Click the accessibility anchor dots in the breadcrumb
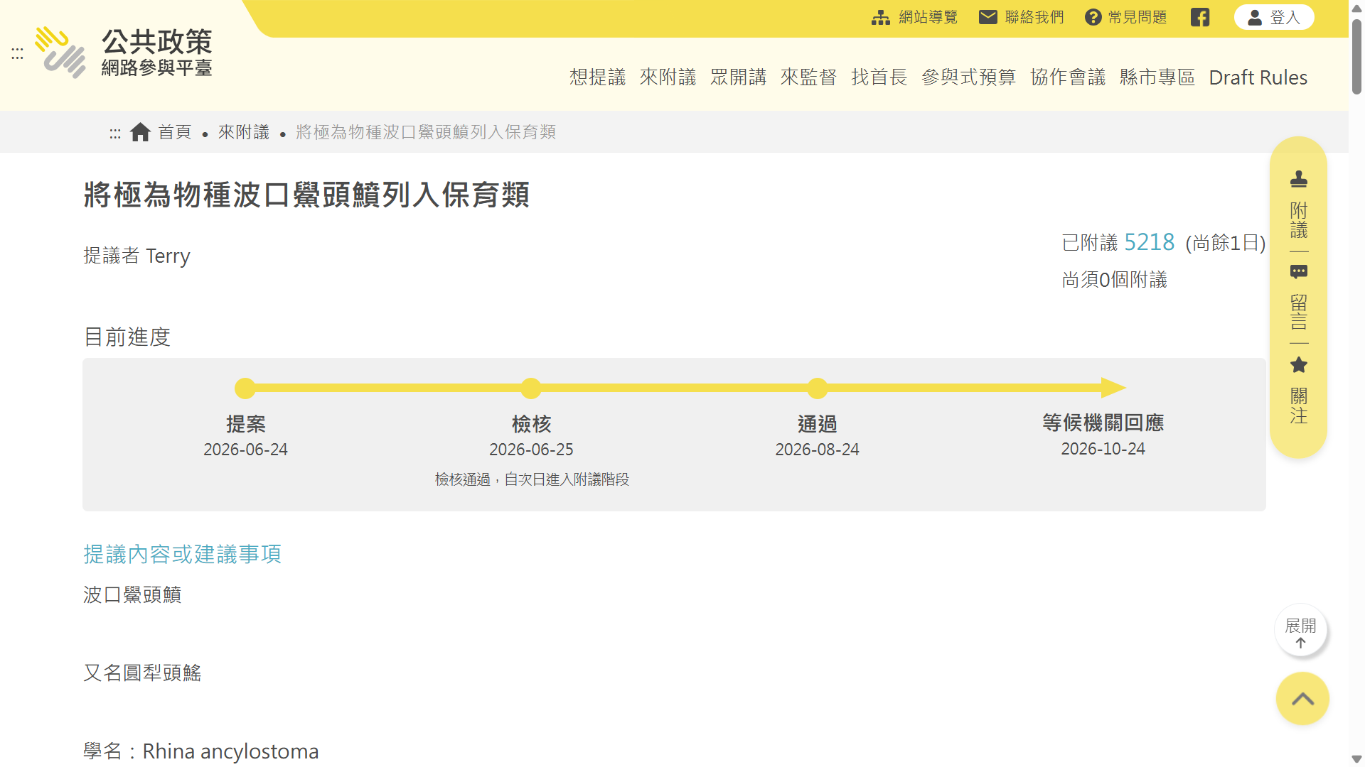 point(115,133)
